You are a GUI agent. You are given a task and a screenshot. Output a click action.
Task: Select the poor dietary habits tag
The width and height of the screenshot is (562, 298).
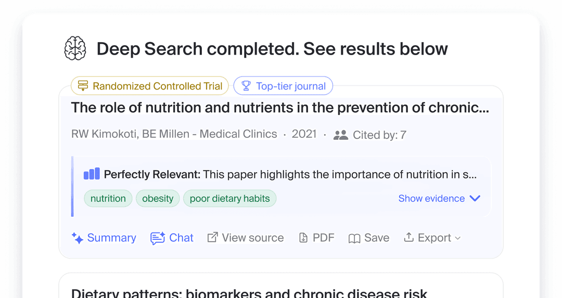[x=229, y=198]
